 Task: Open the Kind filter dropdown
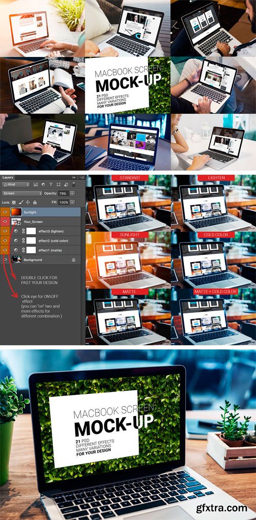tap(15, 184)
